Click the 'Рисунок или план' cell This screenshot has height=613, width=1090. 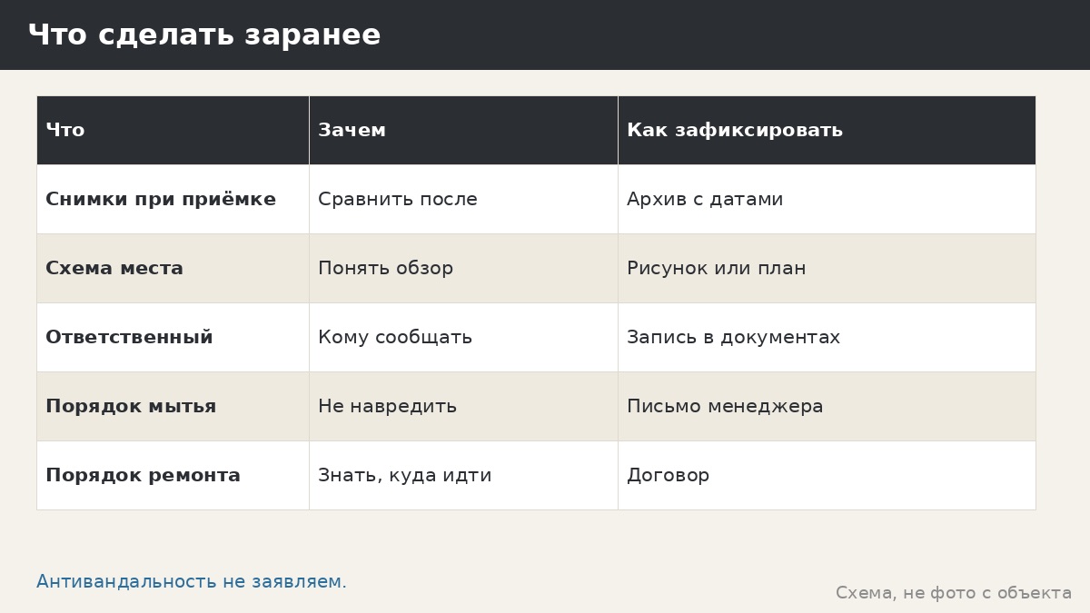point(827,268)
